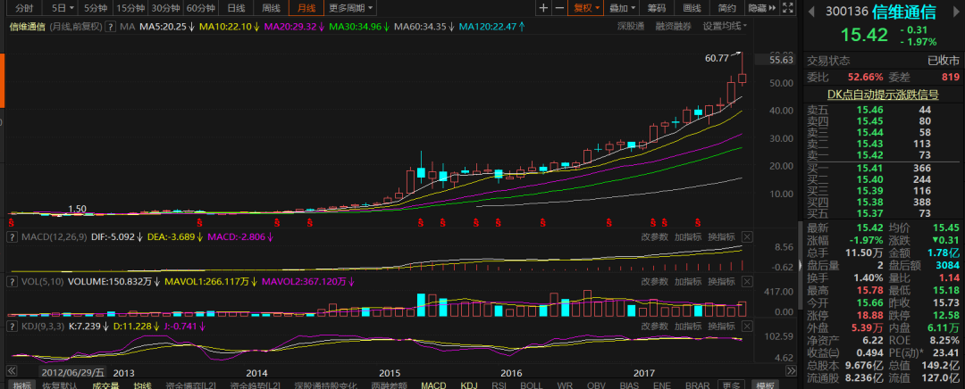The height and width of the screenshot is (389, 965).
Task: Click DK点自动提示涨跌信号 link
Action: pos(883,94)
